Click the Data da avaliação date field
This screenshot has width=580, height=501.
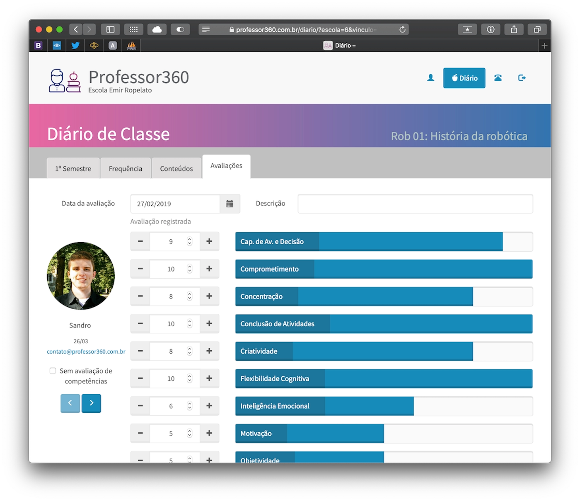point(175,204)
